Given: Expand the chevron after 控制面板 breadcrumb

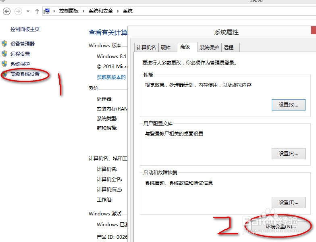Looking at the screenshot, I should (84, 11).
